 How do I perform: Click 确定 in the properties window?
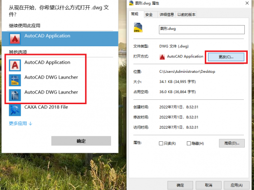(x=180, y=185)
